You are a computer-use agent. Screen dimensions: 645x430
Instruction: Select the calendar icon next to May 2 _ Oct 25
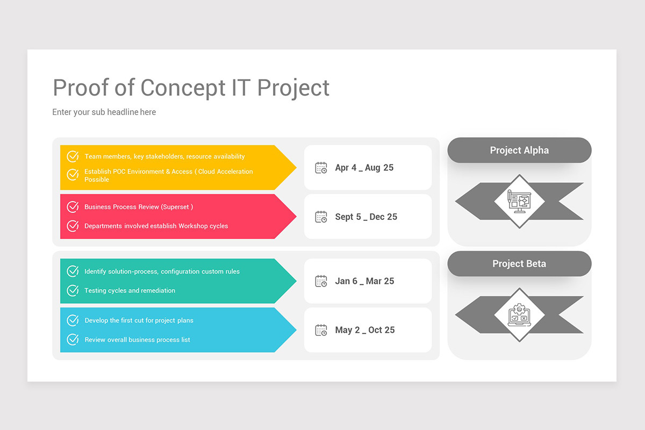pyautogui.click(x=321, y=330)
